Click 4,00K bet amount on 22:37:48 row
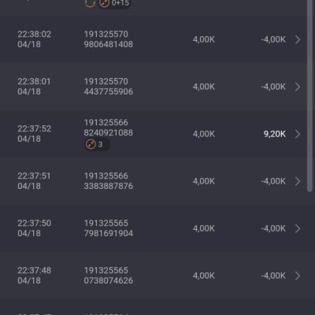This screenshot has height=315, width=315. tap(204, 276)
